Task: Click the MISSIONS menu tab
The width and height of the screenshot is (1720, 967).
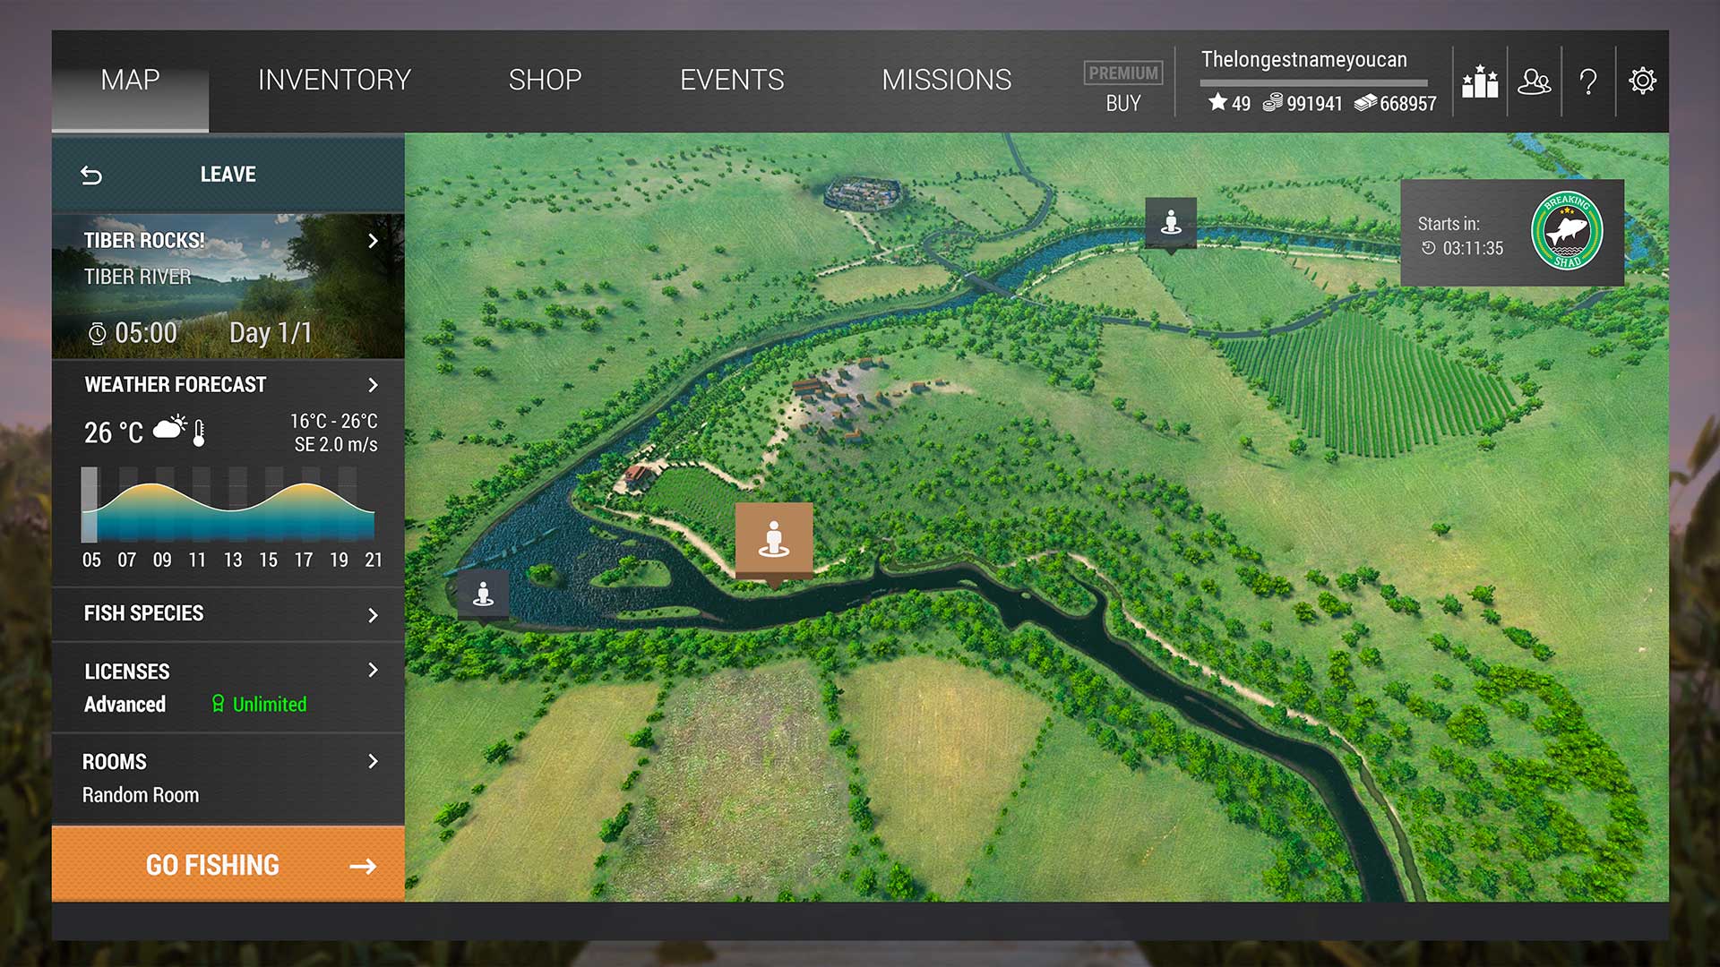Action: click(946, 81)
